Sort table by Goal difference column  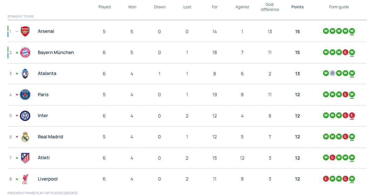tap(270, 7)
